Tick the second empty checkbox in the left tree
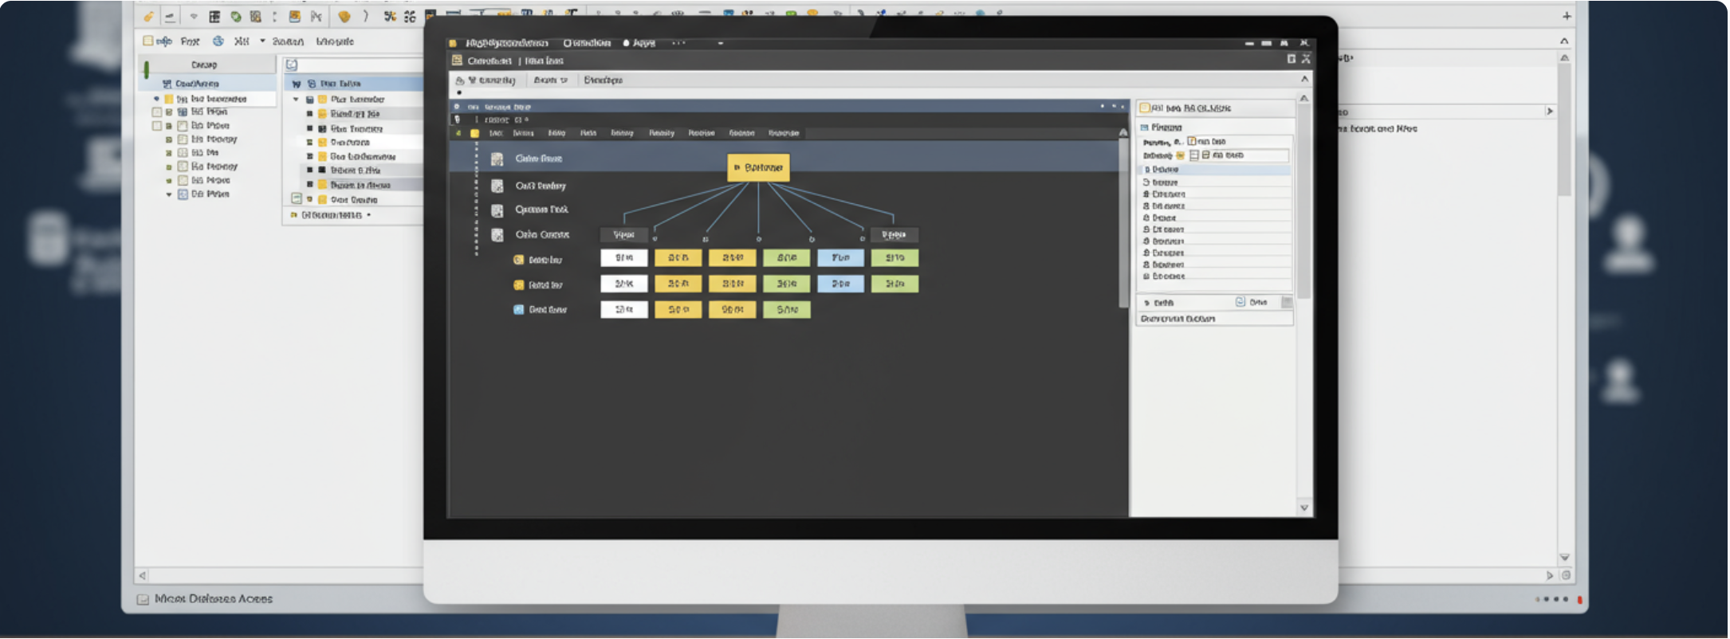The image size is (1730, 639). coord(157,126)
